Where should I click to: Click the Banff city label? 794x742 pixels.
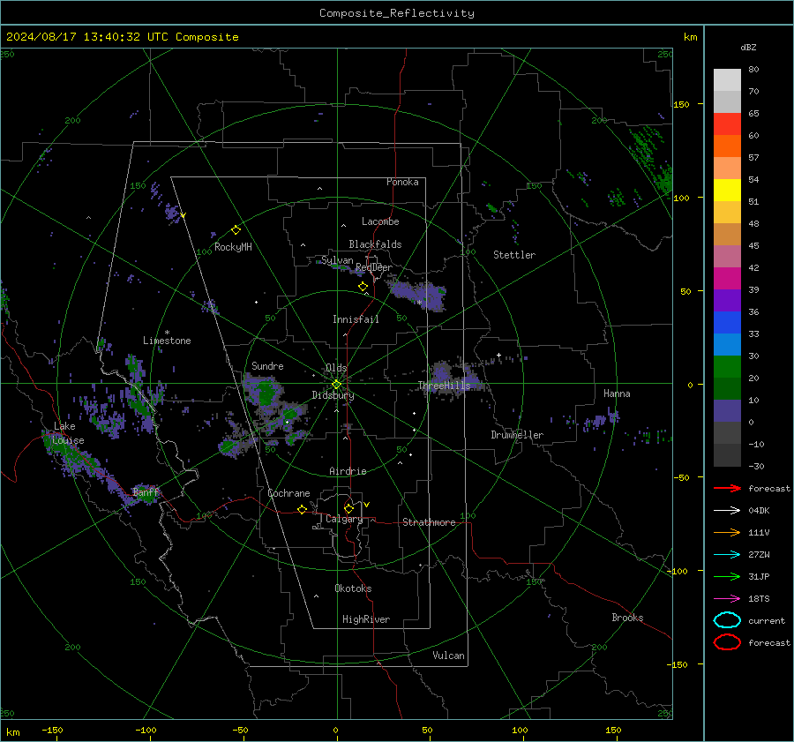tap(146, 491)
